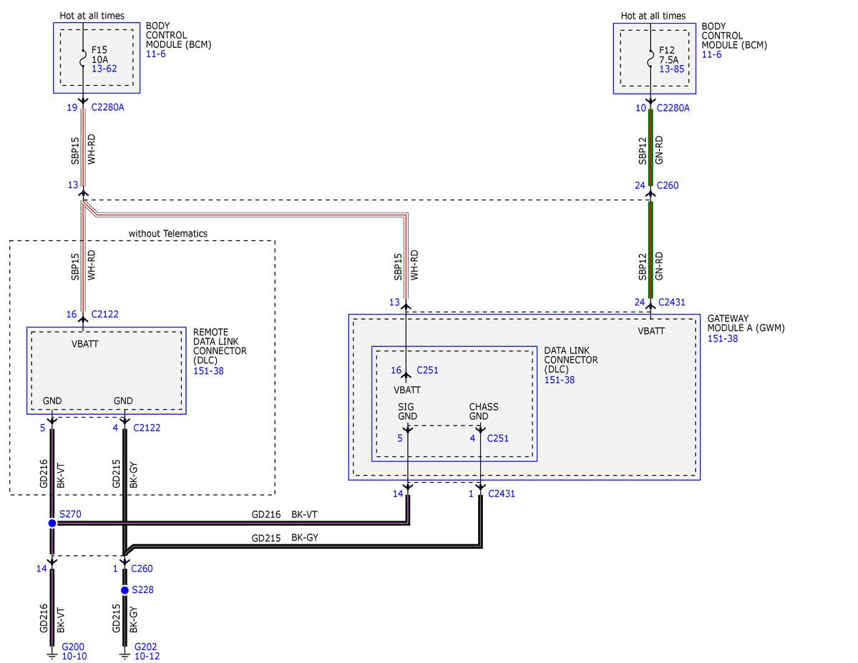Follow the 10-12 ground reference link

(147, 656)
